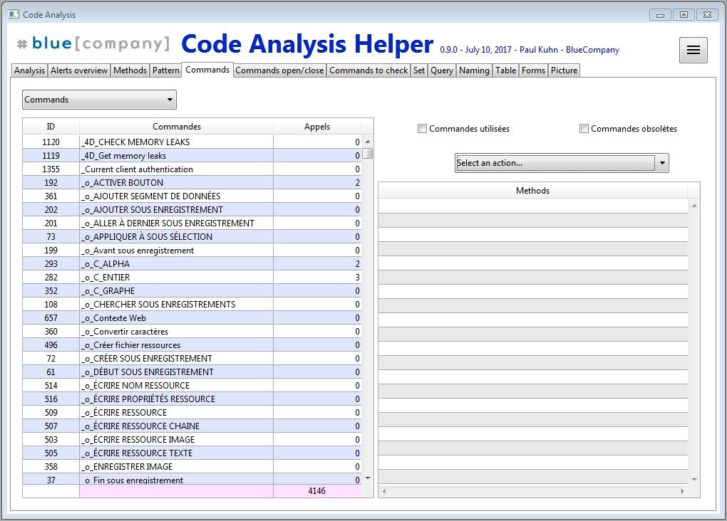
Task: Select _o_AJOUTER SOUS ENREGISTREMENT row
Action: click(192, 210)
